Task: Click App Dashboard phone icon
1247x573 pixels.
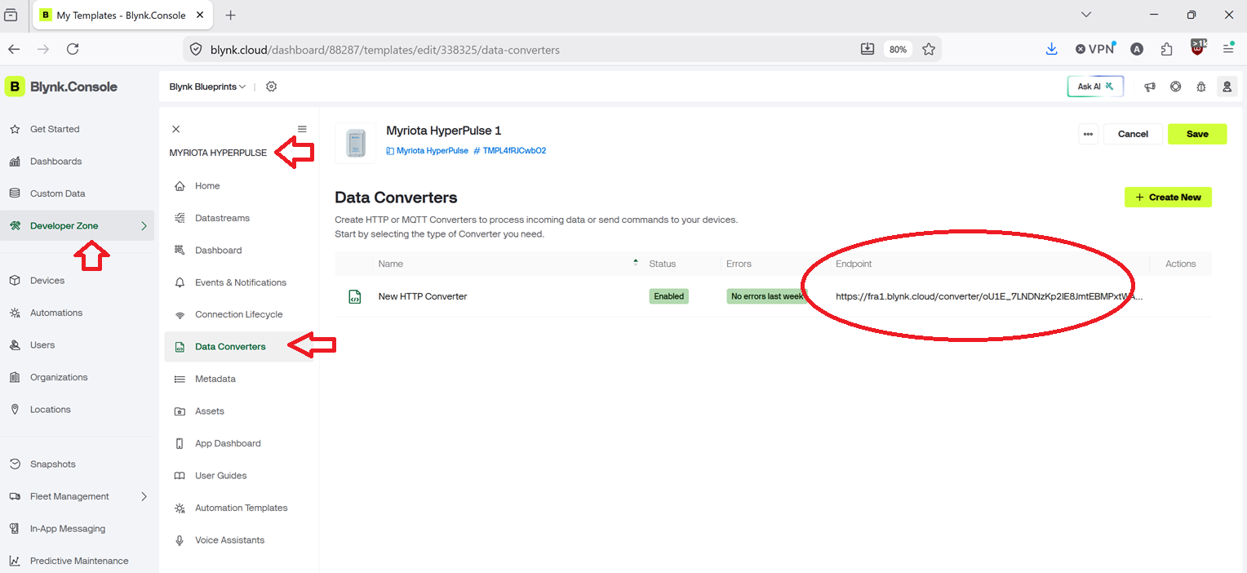Action: point(180,443)
